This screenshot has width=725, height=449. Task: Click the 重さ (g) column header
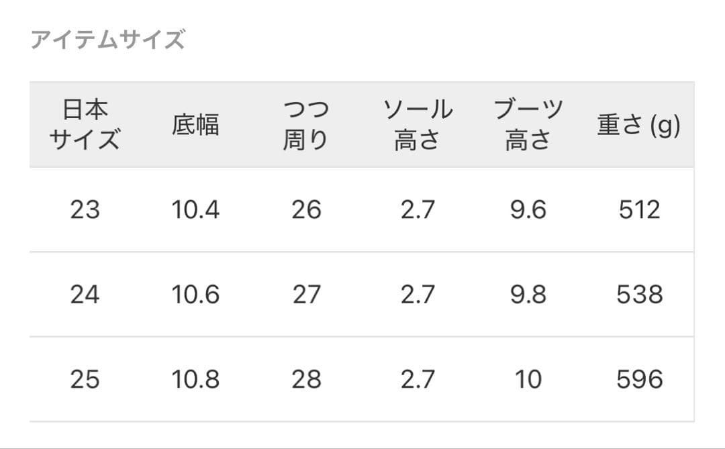(x=639, y=126)
